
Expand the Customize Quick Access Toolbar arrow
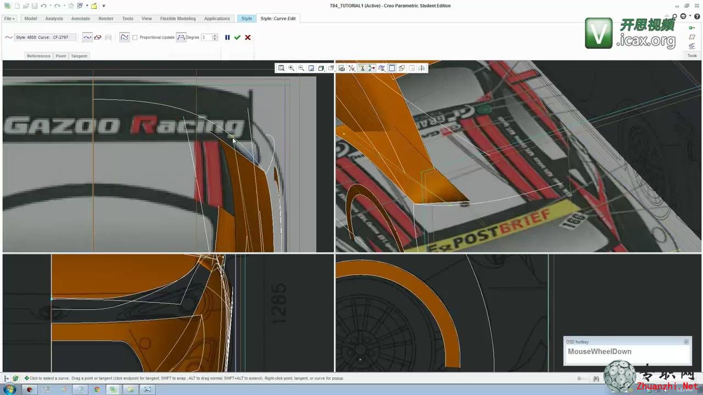point(104,6)
